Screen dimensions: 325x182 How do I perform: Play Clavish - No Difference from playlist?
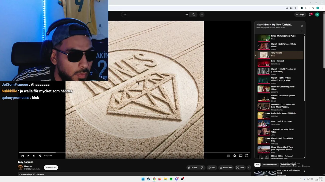tap(279, 46)
